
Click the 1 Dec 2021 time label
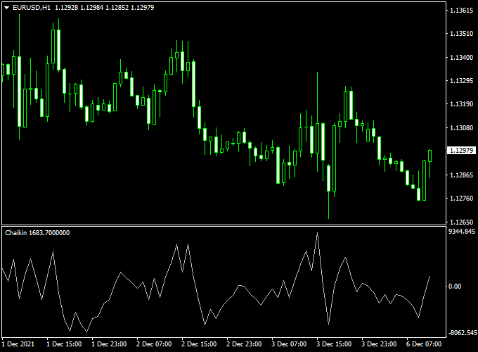pyautogui.click(x=18, y=344)
